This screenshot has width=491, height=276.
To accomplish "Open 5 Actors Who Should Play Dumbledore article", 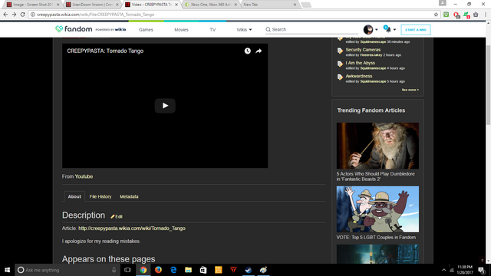I will pos(375,176).
